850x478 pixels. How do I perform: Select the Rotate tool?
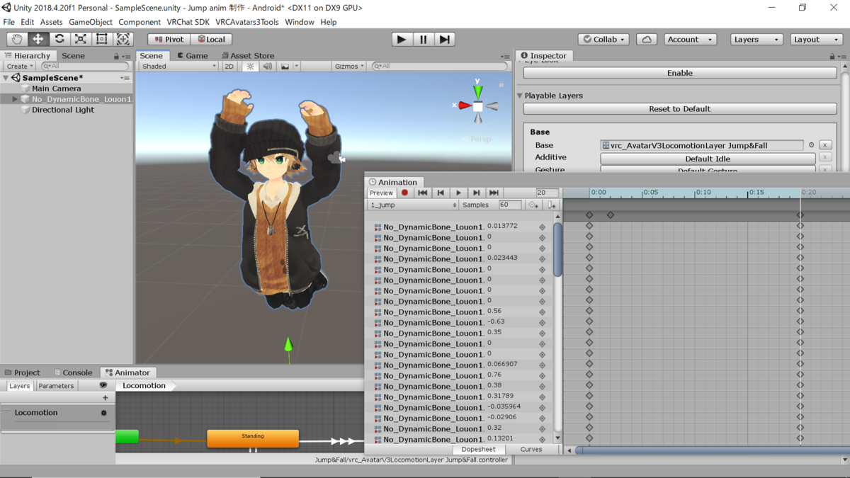(x=59, y=40)
